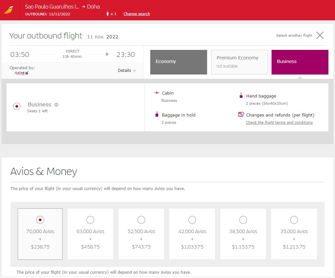Viewport: 335px width, 278px height.
Task: Click the 03:50 departure time
Action: click(20, 54)
